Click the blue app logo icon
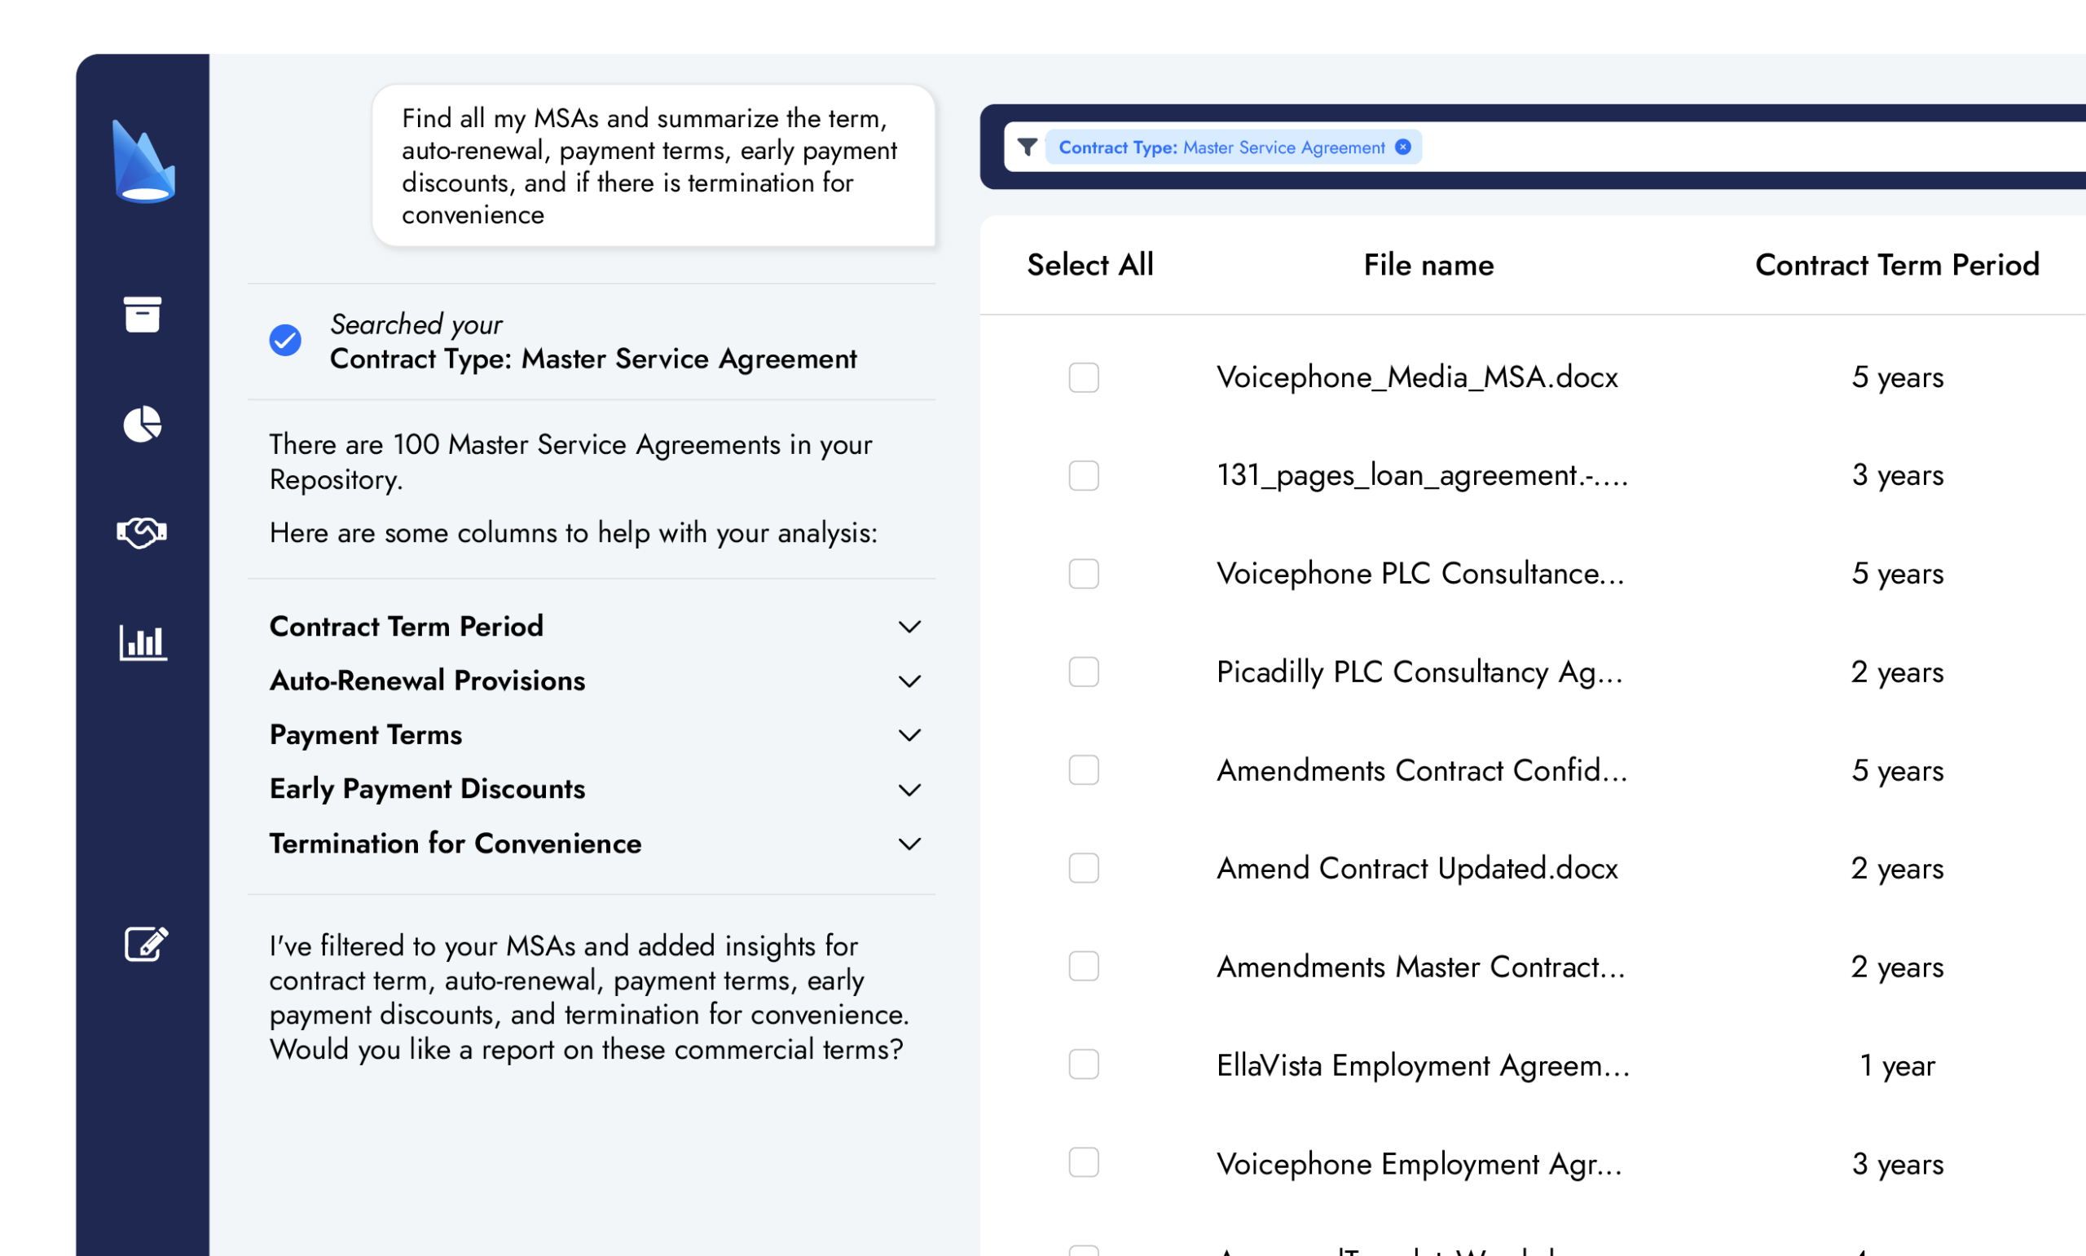Screen dimensions: 2086x1256 click(143, 162)
